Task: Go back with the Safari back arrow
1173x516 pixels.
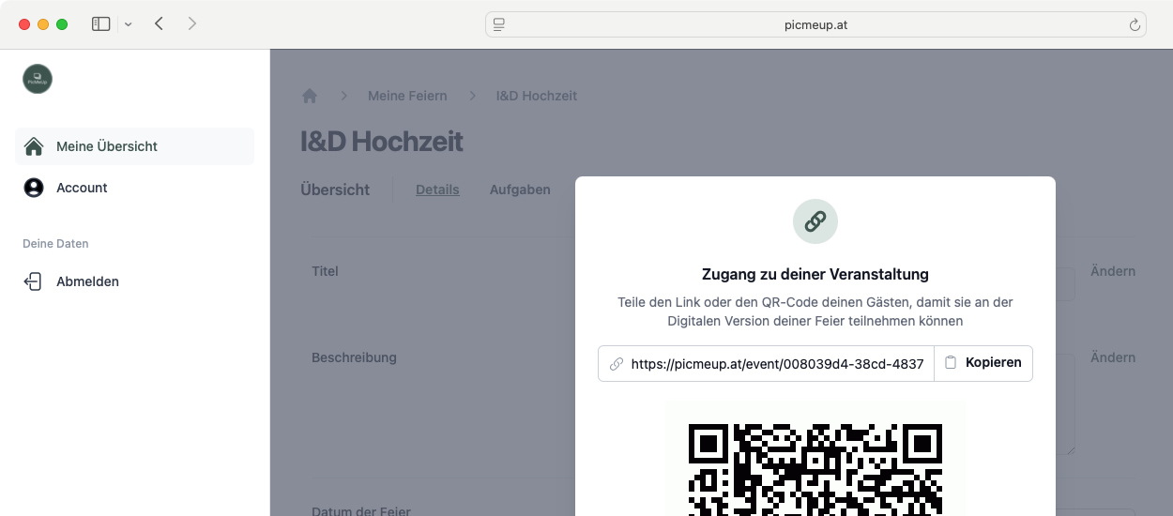Action: [159, 24]
